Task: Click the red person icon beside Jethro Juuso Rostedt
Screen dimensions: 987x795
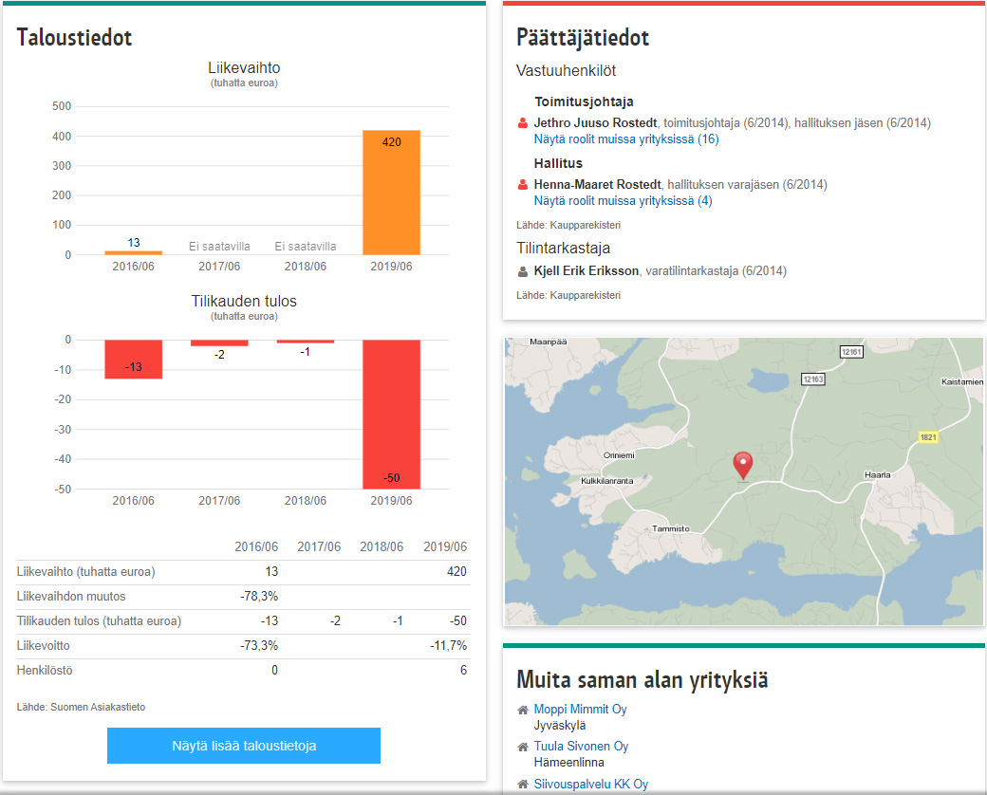Action: click(x=522, y=123)
